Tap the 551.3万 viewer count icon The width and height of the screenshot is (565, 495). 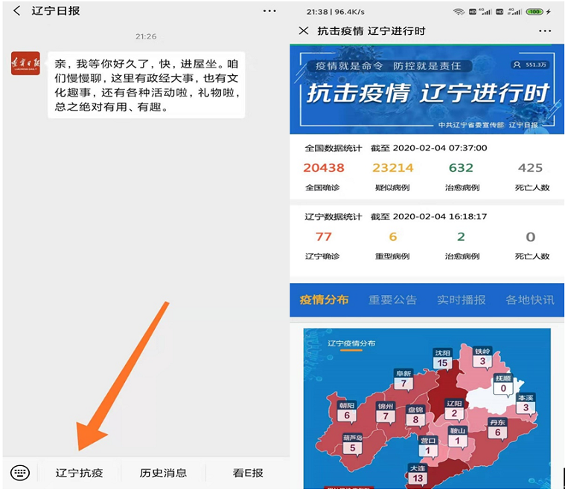click(x=529, y=65)
